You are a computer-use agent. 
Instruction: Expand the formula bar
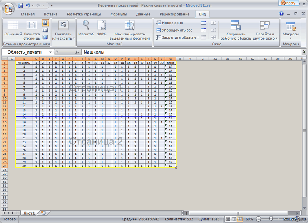coord(304,52)
